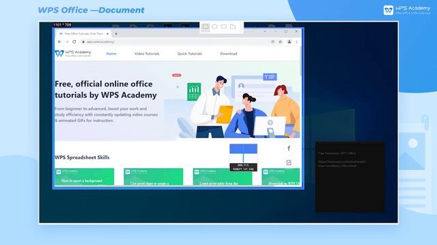437x245 pixels.
Task: Click the WPS Academy logo on webpage
Action: click(x=73, y=53)
